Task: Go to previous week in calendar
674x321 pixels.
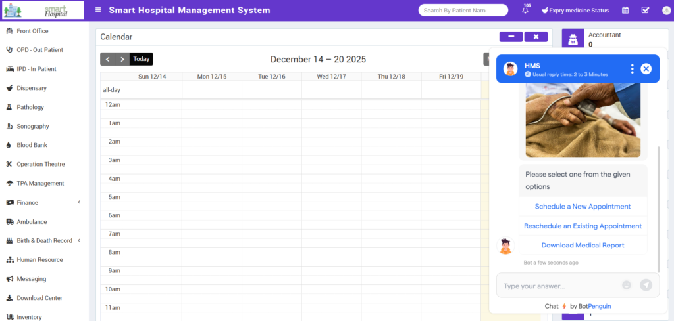Action: (107, 59)
